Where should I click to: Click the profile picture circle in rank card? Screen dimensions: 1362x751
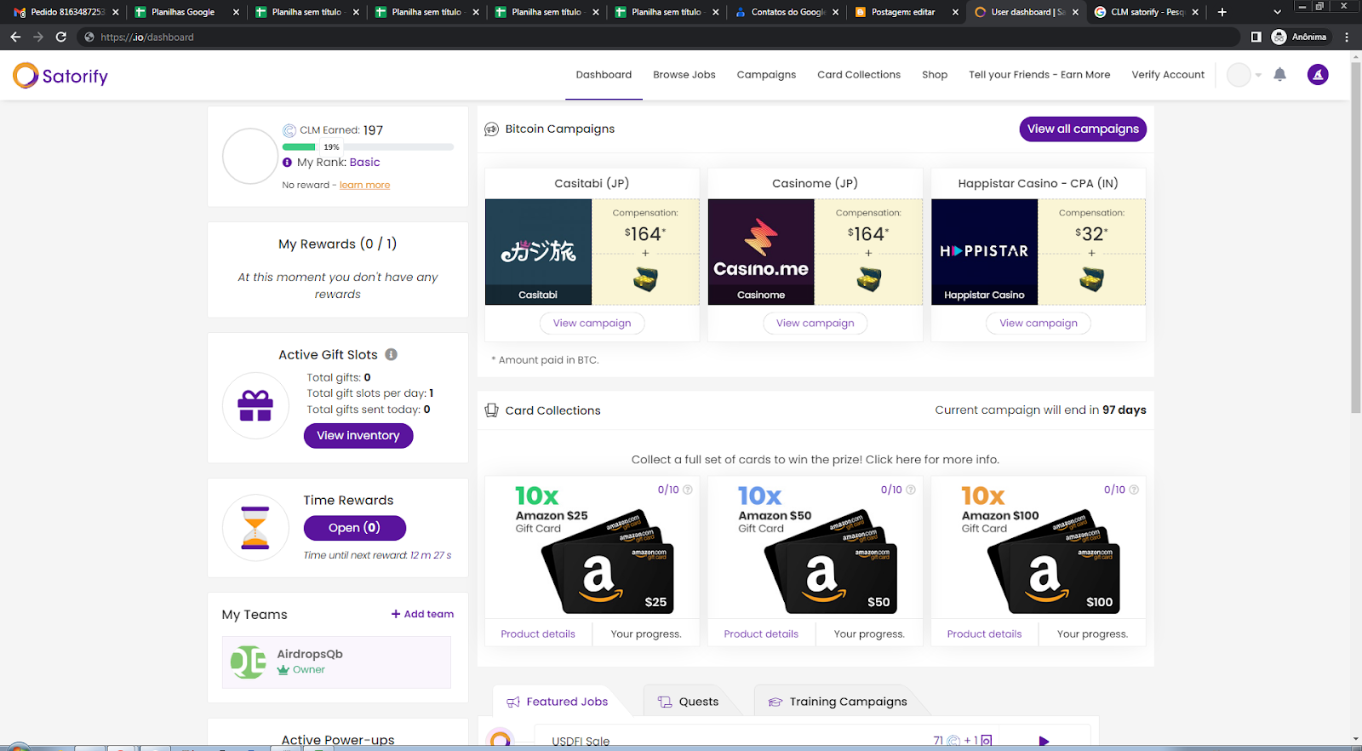(x=250, y=156)
